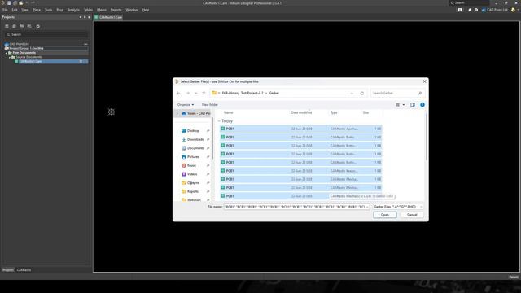Sort files by Name column header

click(228, 112)
